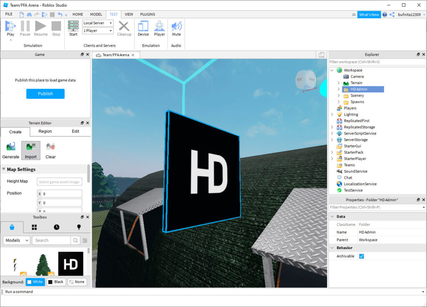Click the Cleanup icon
The height and width of the screenshot is (307, 427).
124,26
